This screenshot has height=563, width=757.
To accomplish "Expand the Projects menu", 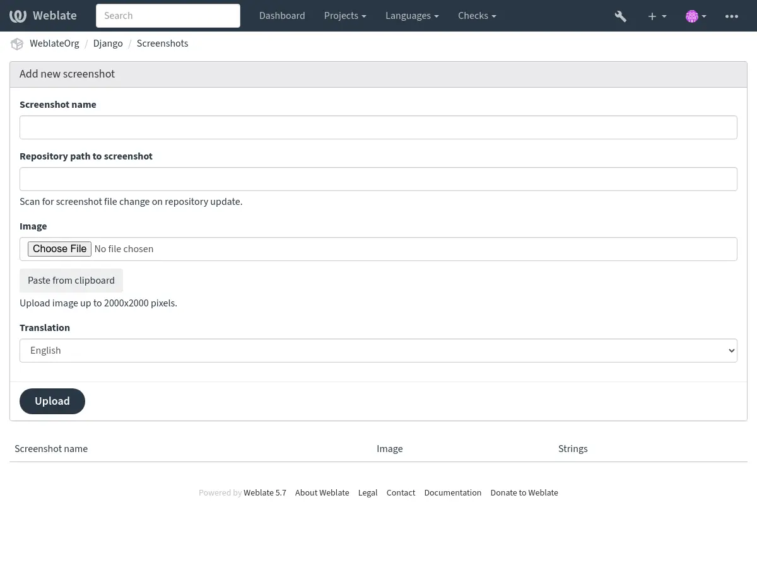I will [345, 16].
